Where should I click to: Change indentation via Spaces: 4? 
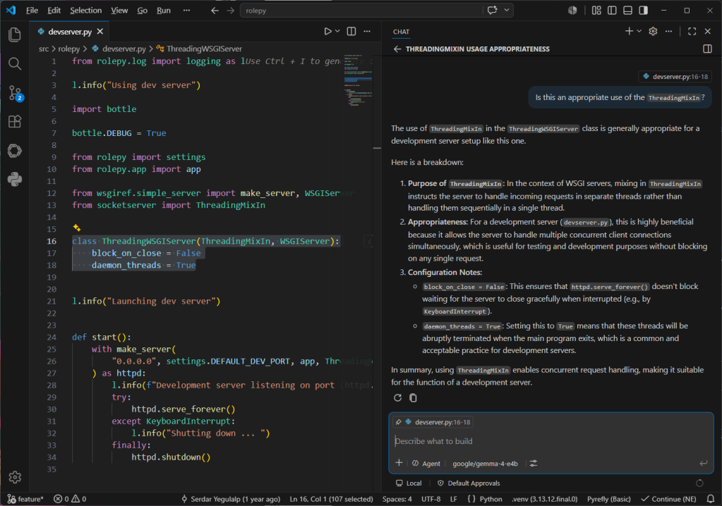tap(397, 499)
